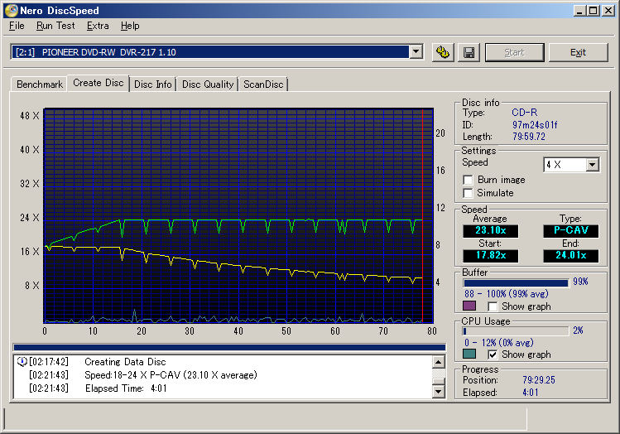
Task: Expand the 4 X speed dropdown
Action: 592,165
